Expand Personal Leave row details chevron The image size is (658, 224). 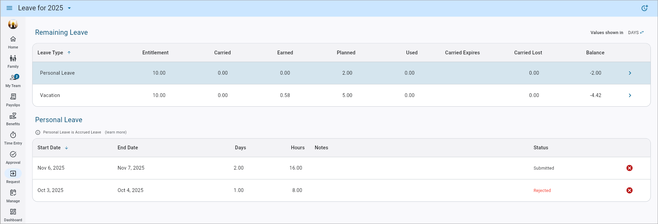point(630,73)
